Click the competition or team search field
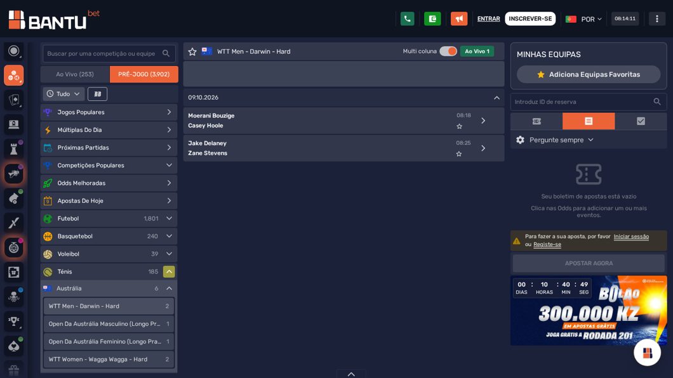The image size is (673, 378). [109, 53]
